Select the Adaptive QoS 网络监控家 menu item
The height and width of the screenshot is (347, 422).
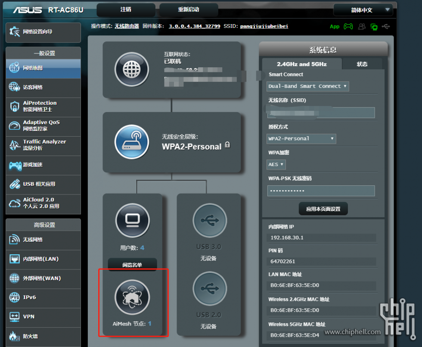coord(43,125)
